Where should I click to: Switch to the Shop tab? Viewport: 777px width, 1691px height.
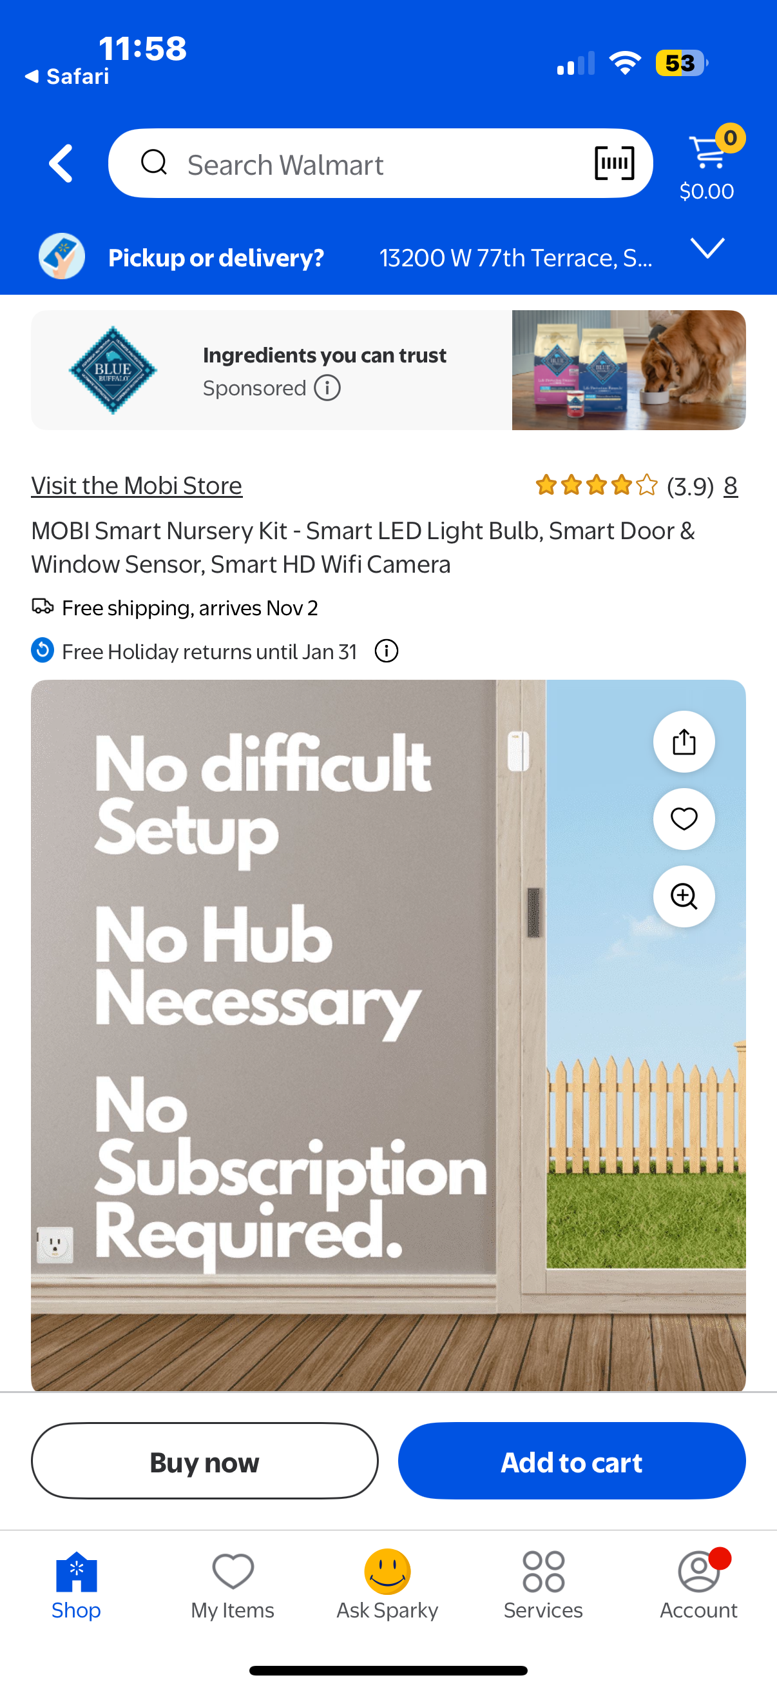click(75, 1588)
